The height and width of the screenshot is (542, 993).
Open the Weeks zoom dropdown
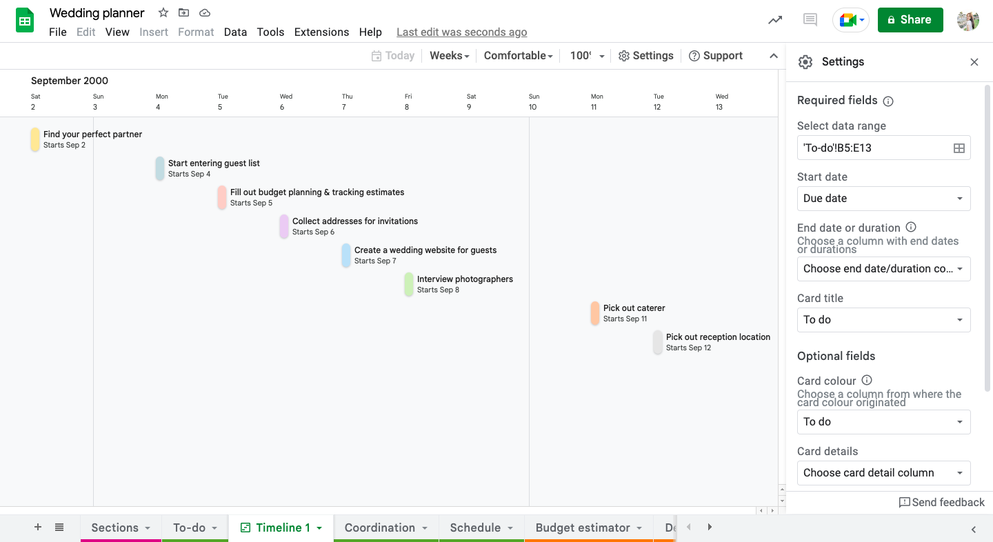tap(449, 56)
